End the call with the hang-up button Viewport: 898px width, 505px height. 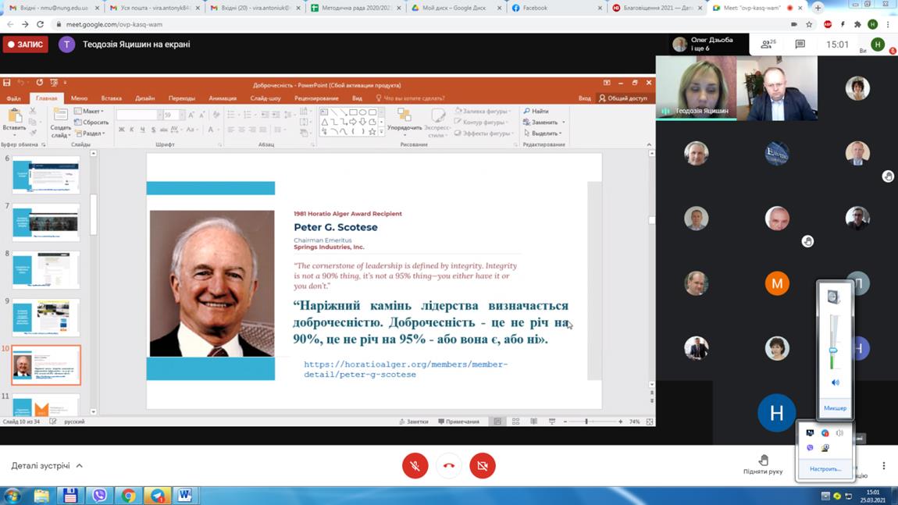tap(449, 466)
